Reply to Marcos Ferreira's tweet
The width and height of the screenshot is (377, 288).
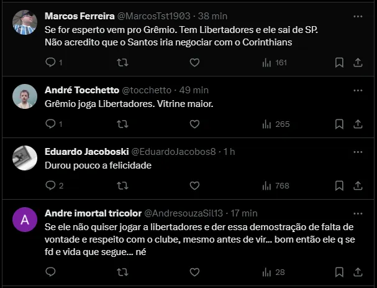pyautogui.click(x=51, y=62)
